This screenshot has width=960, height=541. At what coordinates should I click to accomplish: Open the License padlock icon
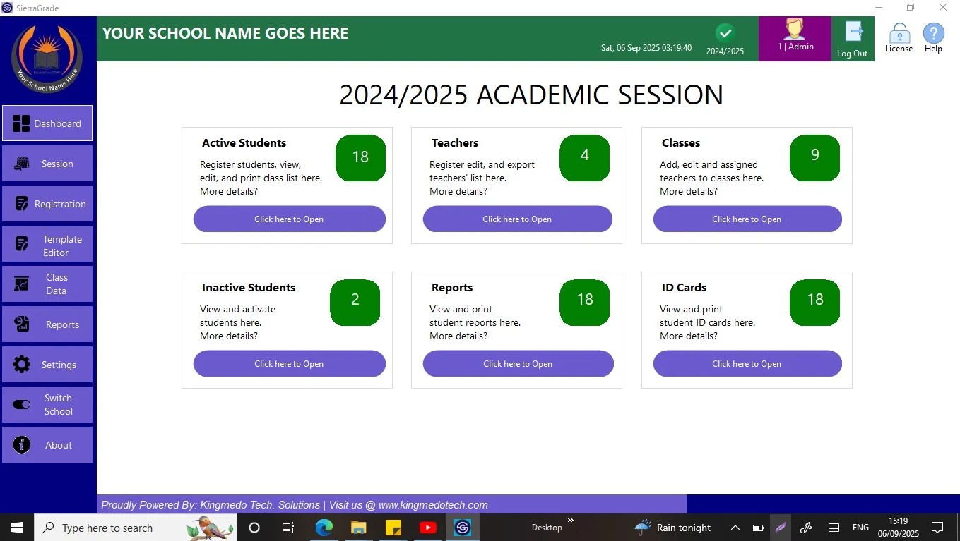899,33
